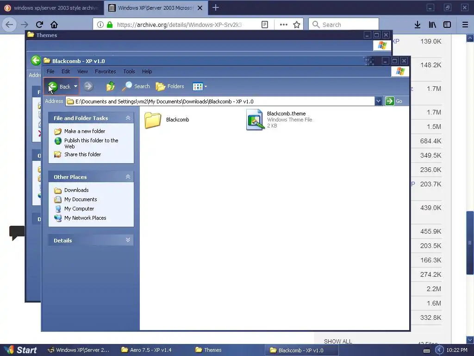Open the Firefox downloads arrow

click(417, 25)
